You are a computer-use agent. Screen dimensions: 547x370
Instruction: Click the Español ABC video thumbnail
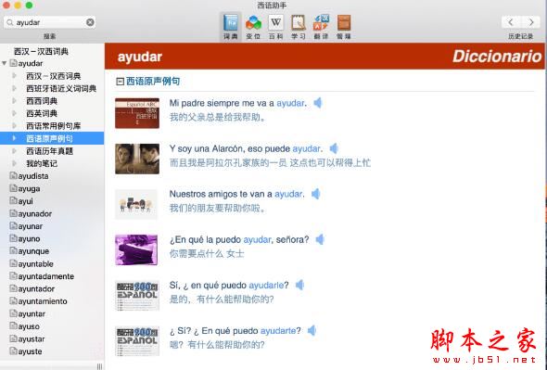[137, 113]
